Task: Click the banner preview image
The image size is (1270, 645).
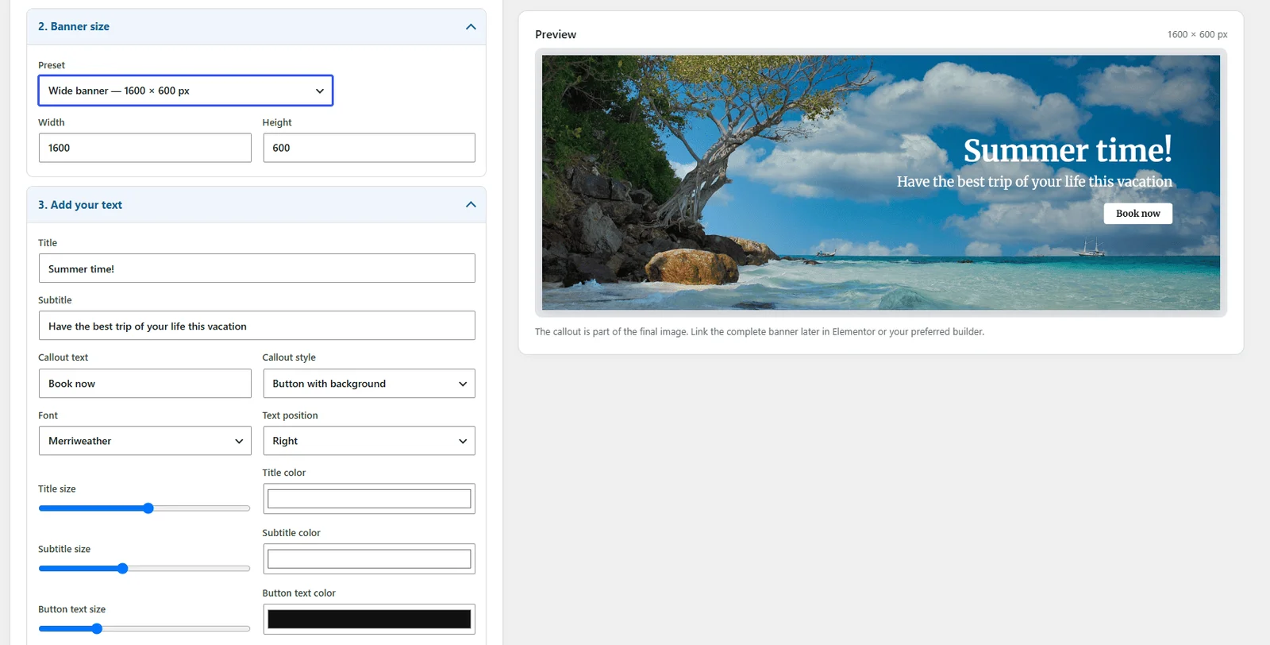Action: pyautogui.click(x=880, y=183)
